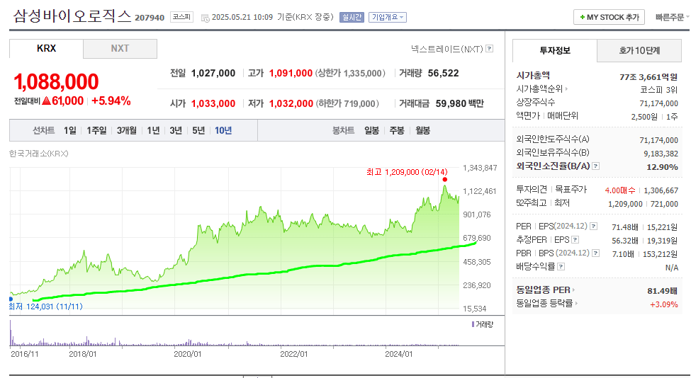Image resolution: width=691 pixels, height=378 pixels.
Task: Select the 투자정보 tab
Action: pyautogui.click(x=555, y=50)
